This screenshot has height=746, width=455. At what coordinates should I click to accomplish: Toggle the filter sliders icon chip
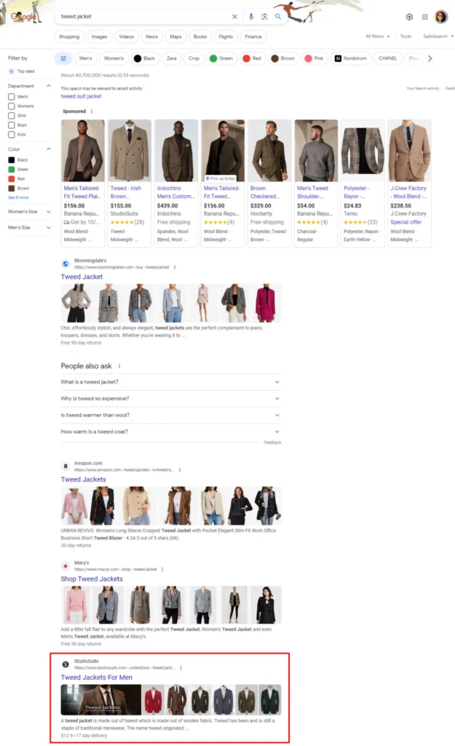63,58
